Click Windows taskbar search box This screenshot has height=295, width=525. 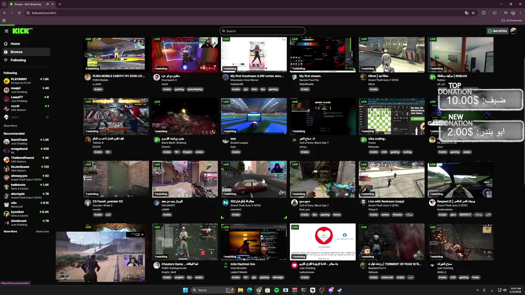(x=213, y=290)
